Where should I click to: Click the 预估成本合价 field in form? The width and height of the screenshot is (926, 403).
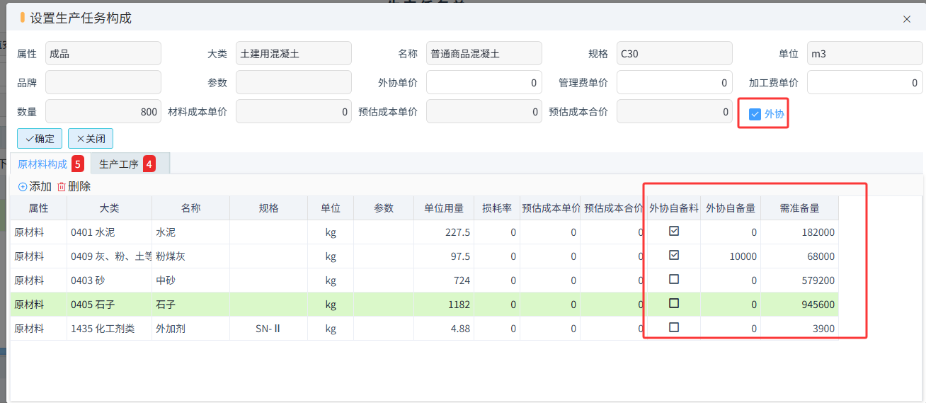675,111
